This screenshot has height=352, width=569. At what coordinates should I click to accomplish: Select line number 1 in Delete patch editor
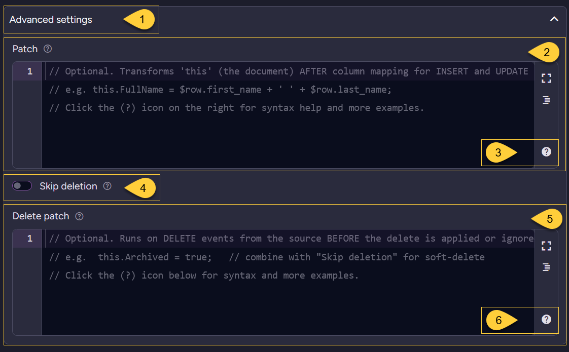click(30, 238)
